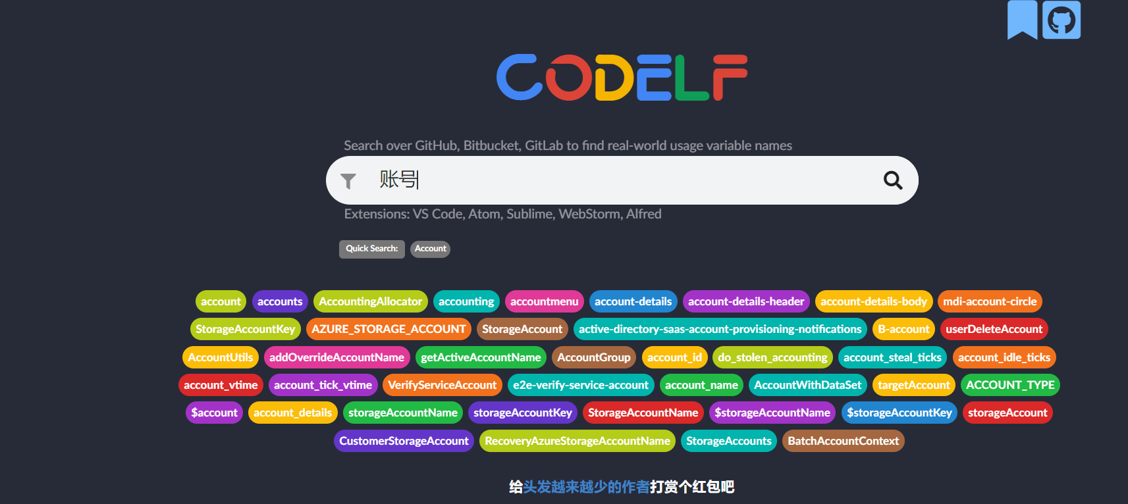Select the CustomerStorageAccount tag
The width and height of the screenshot is (1128, 504).
point(404,441)
